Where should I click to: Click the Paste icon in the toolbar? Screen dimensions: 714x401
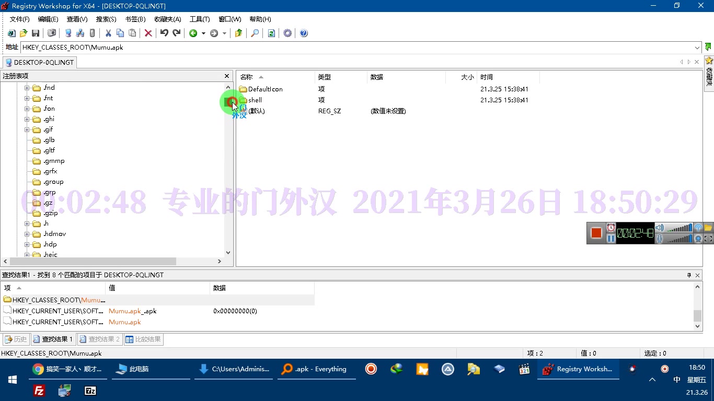click(133, 33)
